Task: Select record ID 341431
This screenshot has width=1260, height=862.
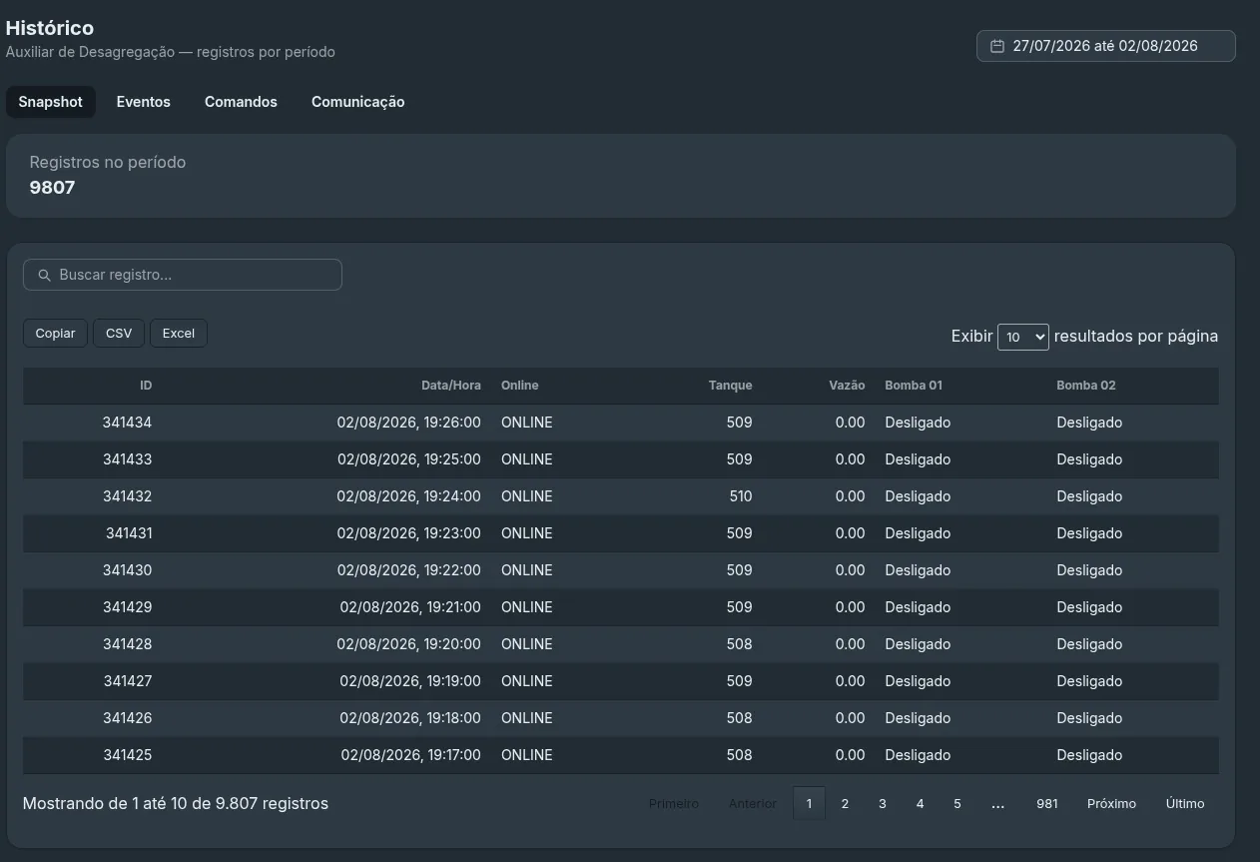Action: (x=129, y=533)
